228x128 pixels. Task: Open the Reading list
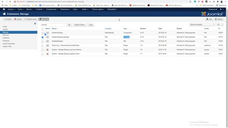pos(221,5)
